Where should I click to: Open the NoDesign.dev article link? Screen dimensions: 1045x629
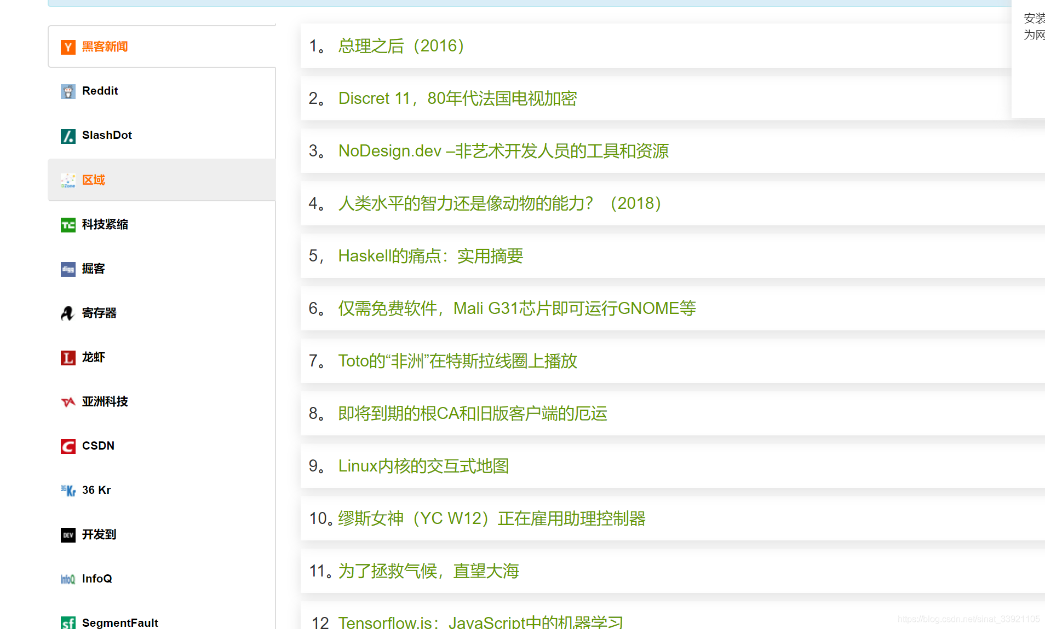coord(503,151)
